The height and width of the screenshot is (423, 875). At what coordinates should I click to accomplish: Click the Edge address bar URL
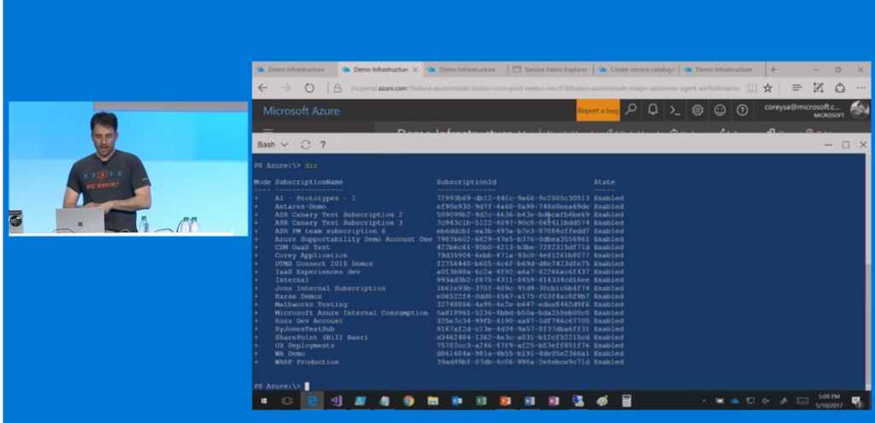tap(544, 88)
